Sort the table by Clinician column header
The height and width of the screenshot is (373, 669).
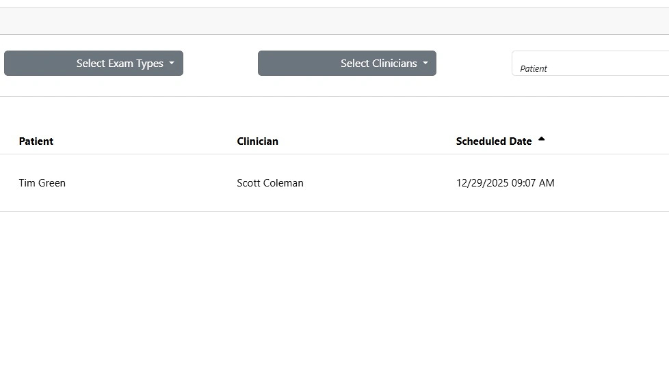(x=257, y=141)
